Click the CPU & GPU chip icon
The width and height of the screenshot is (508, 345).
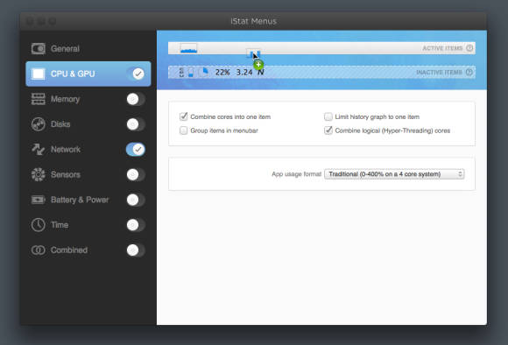click(39, 74)
